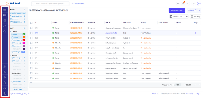Open ticket ID 1730 link
Viewport: 203px width, 98px height.
tap(37, 33)
